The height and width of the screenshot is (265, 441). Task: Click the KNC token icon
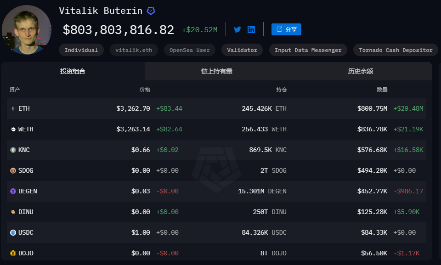click(13, 150)
